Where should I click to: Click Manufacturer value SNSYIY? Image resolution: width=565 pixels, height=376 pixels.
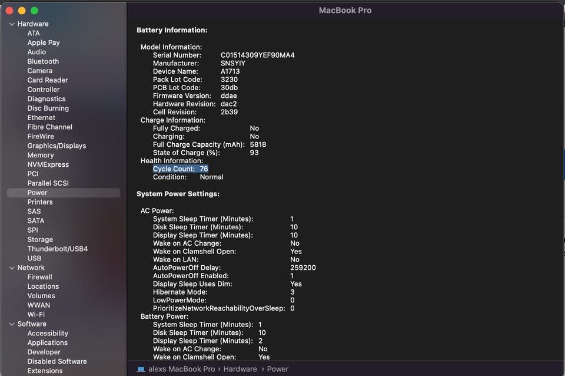point(233,63)
